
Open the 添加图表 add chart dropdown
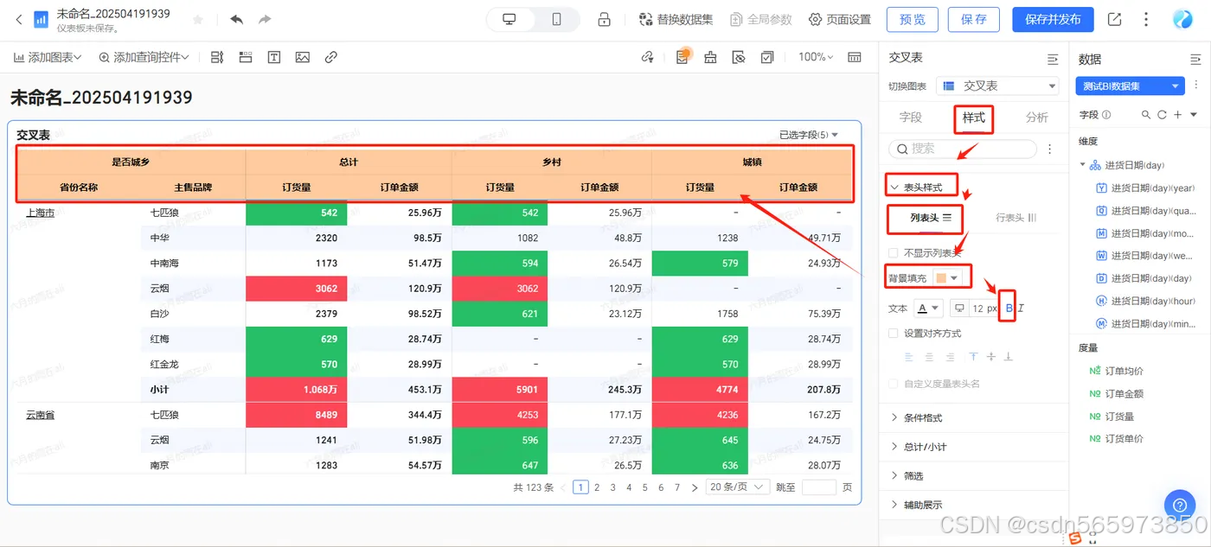tap(48, 57)
